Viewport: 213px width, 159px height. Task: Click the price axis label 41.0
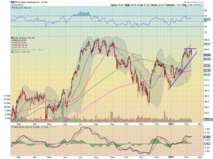tap(207, 86)
